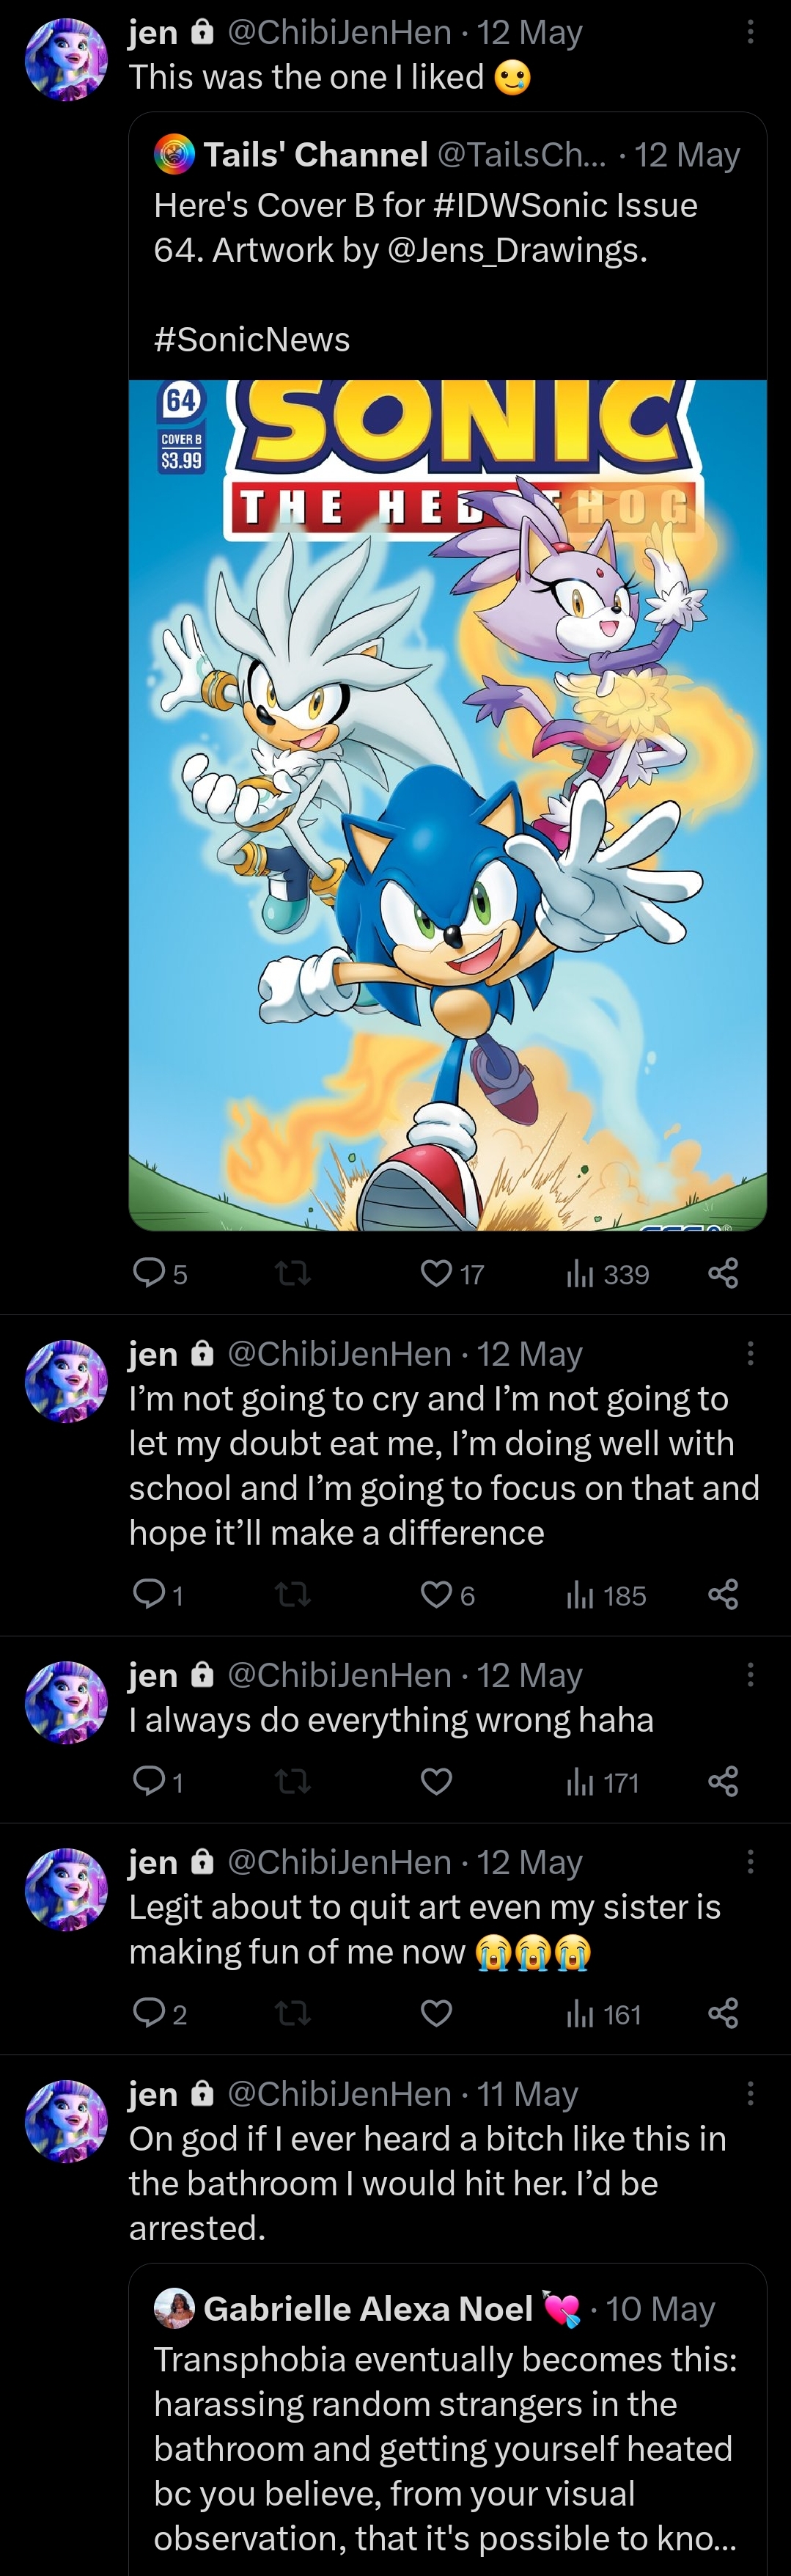Reply to the "doubt eat me" tweet
The height and width of the screenshot is (2576, 791).
[x=149, y=1594]
